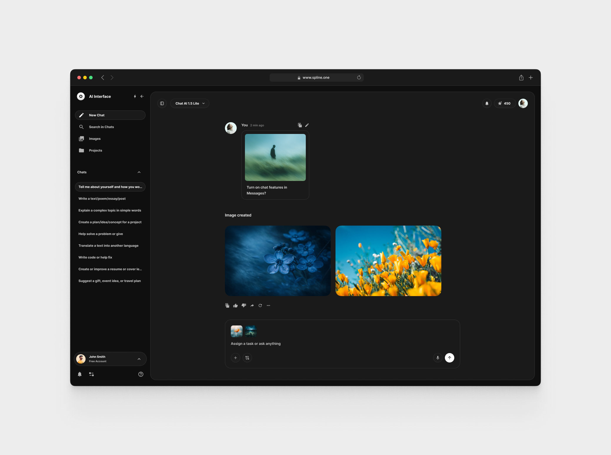Open chat 'Create or improve a resume or cover le...'
611x455 pixels.
coord(110,269)
